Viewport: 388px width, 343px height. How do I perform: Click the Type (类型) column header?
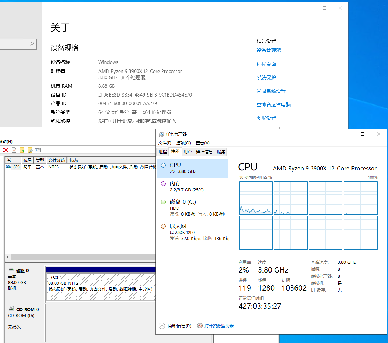click(x=40, y=160)
